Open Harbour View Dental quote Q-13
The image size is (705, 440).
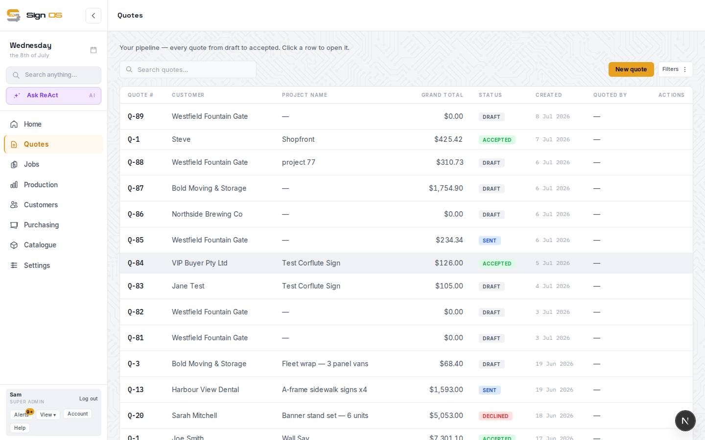click(x=406, y=390)
